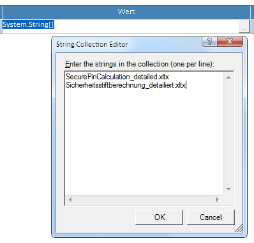Viewport: 254px width, 243px height.
Task: Click the vertical scrollbar down arrow
Action: (x=228, y=189)
